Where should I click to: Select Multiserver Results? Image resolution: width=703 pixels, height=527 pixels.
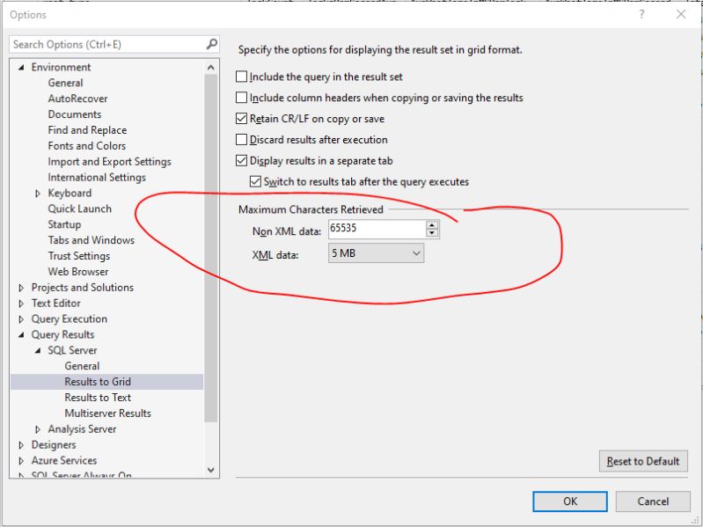coord(107,414)
